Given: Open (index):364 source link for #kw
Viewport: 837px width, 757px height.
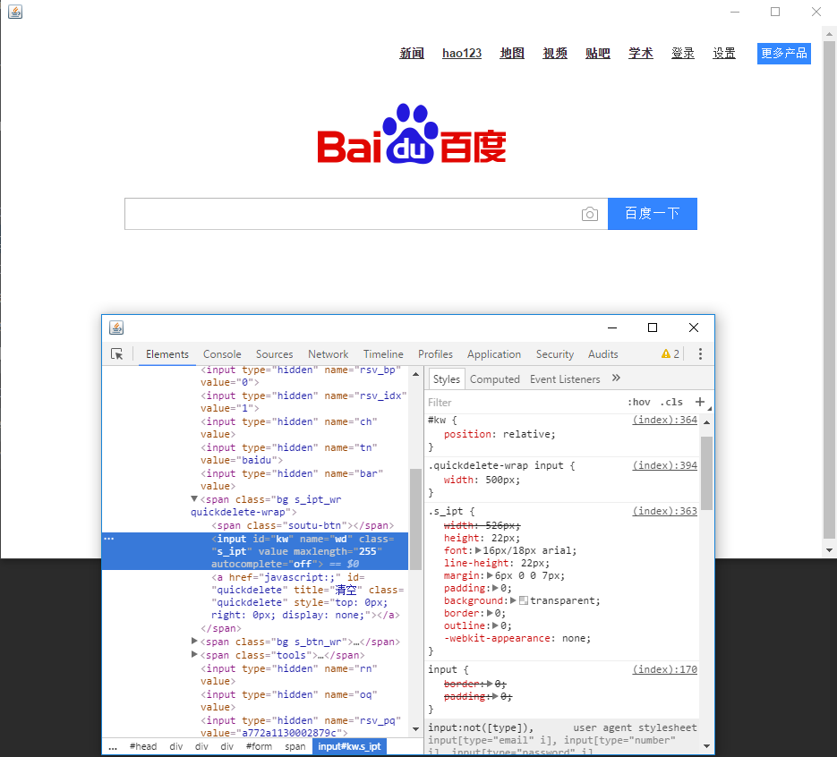Looking at the screenshot, I should point(664,420).
